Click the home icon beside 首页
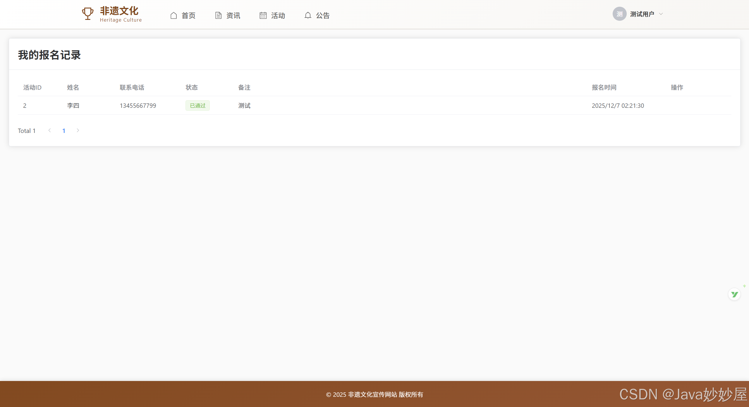This screenshot has width=749, height=407. pyautogui.click(x=173, y=15)
